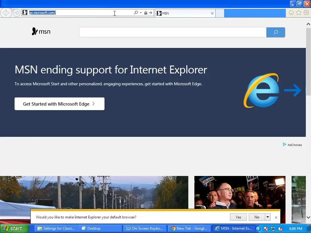311x233 pixels.
Task: Click the Go arrow in address bar
Action: (x=151, y=13)
